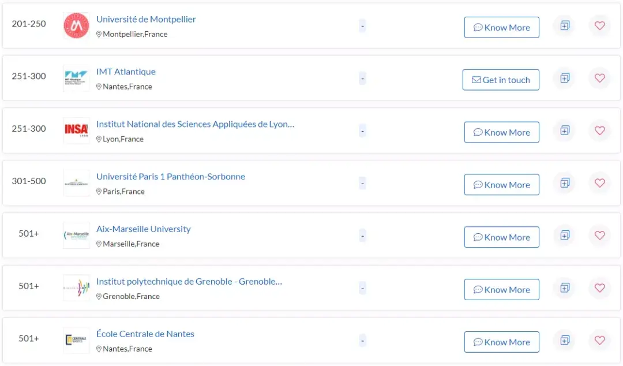Open Aix-Marseille University page link
623x366 pixels.
(x=143, y=229)
